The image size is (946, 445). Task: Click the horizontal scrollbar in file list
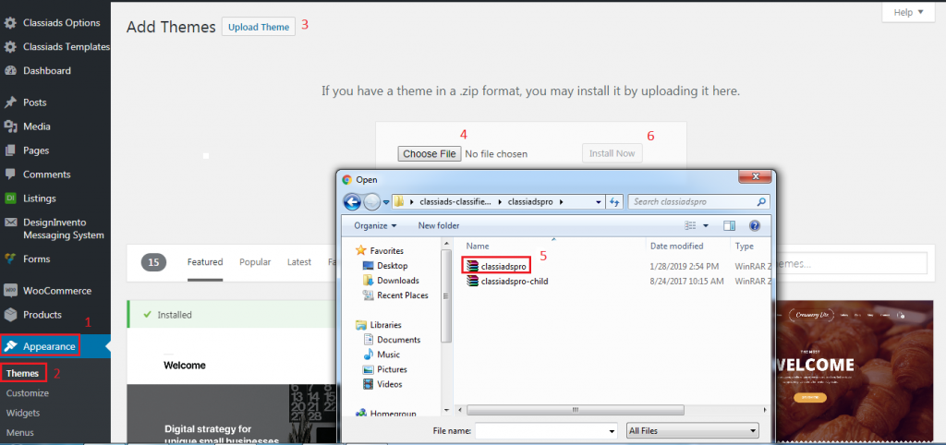pos(576,409)
